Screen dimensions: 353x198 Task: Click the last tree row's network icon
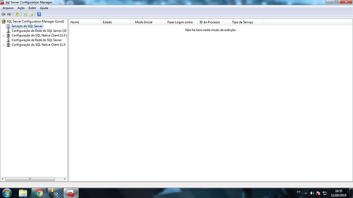click(8, 45)
